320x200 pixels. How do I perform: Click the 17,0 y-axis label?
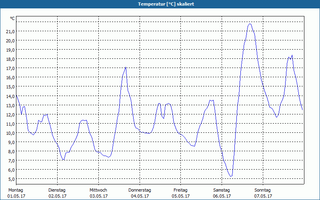click(10, 68)
